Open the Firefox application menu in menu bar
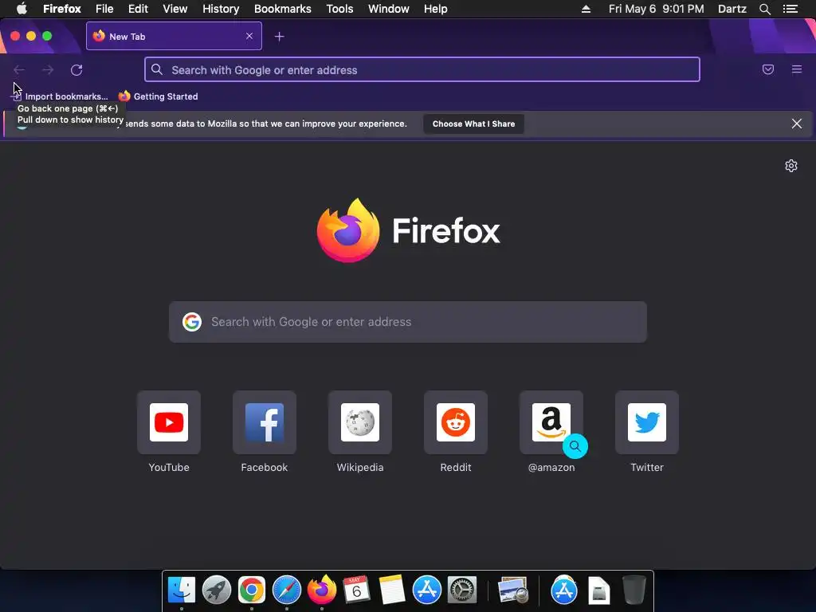Screen dimensions: 816x612 (x=62, y=9)
